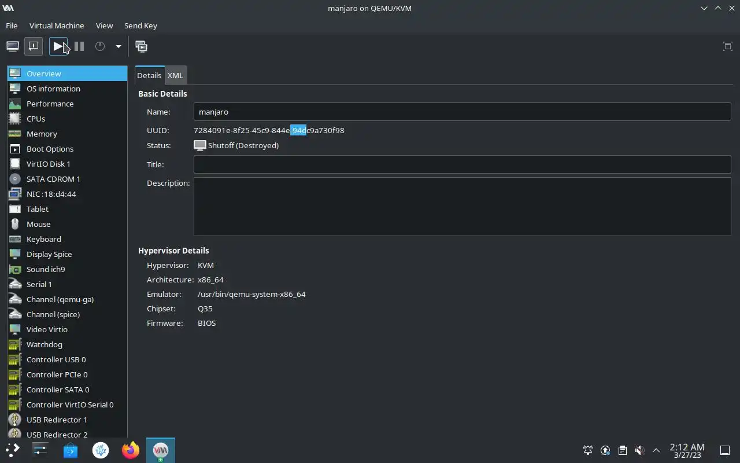Expand hidden system tray icons arrow

point(656,450)
